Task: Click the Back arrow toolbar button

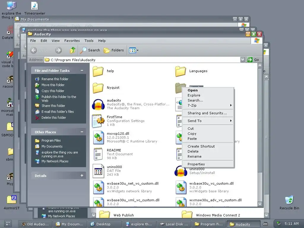Action: [34, 50]
